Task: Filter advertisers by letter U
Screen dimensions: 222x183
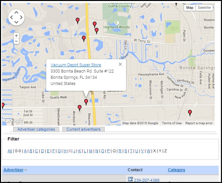Action: 137,151
